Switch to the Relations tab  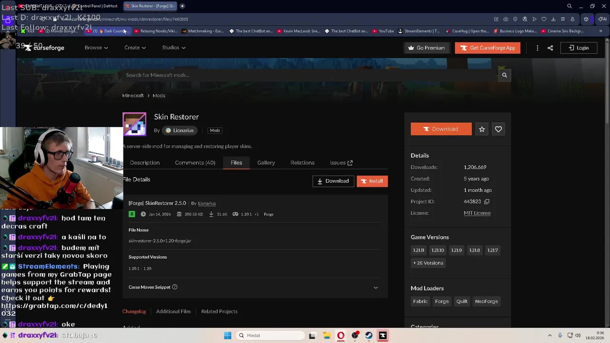(x=302, y=162)
